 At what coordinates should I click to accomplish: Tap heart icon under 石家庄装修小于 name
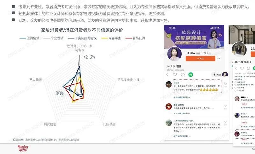coord(242,68)
